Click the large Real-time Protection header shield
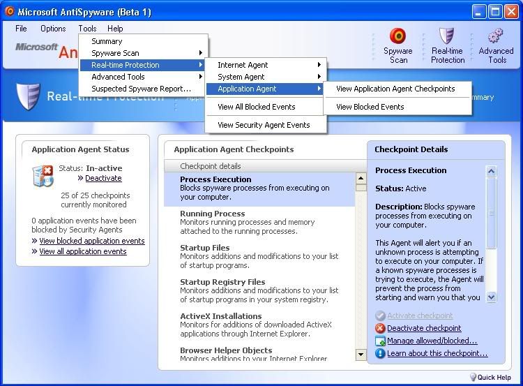 29,97
